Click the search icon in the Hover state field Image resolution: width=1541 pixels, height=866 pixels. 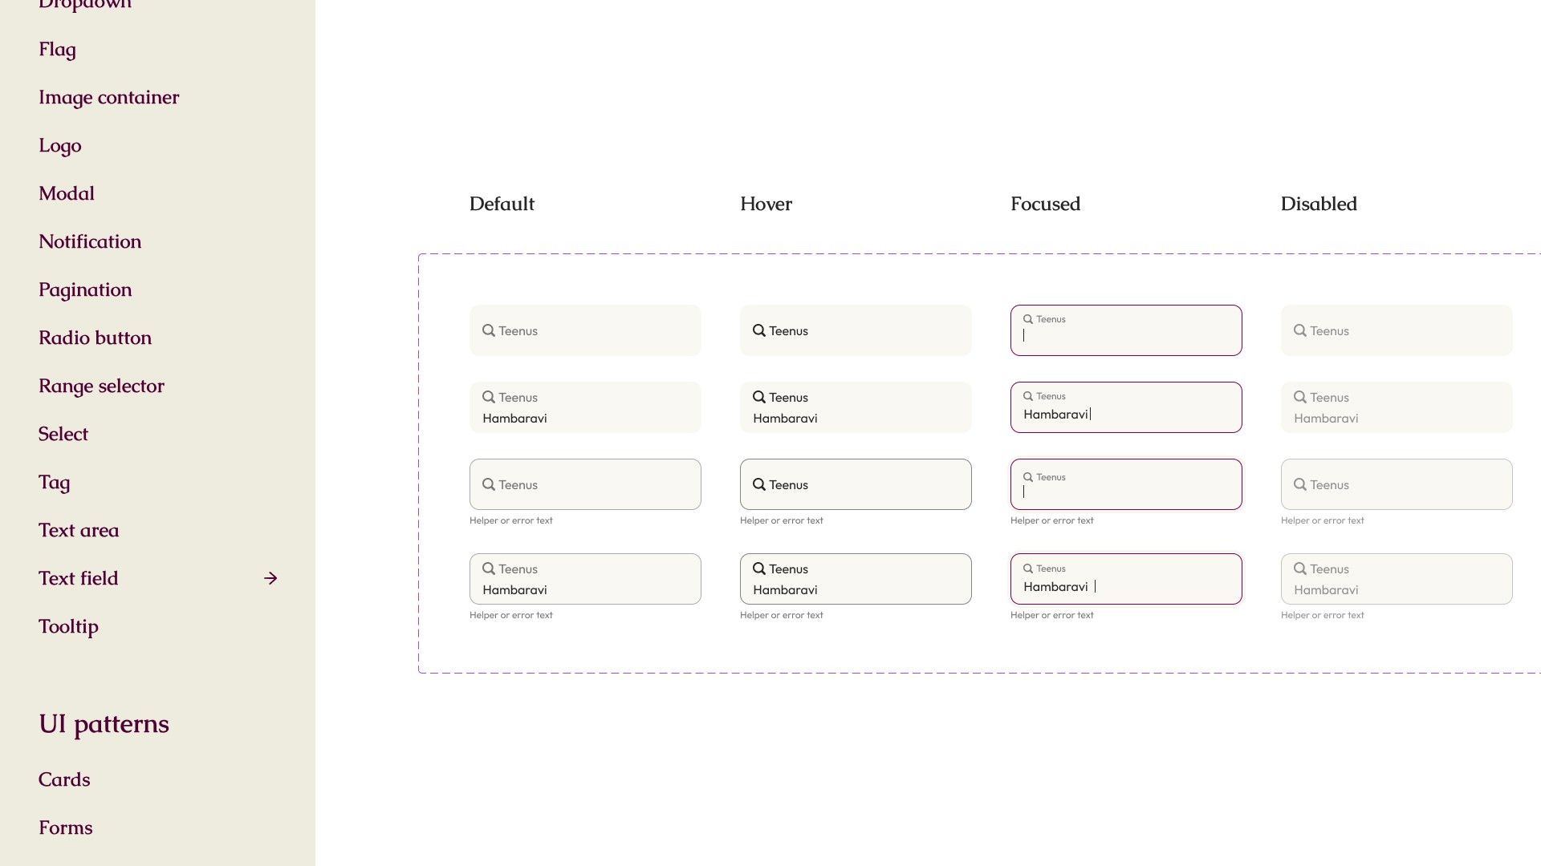(760, 330)
